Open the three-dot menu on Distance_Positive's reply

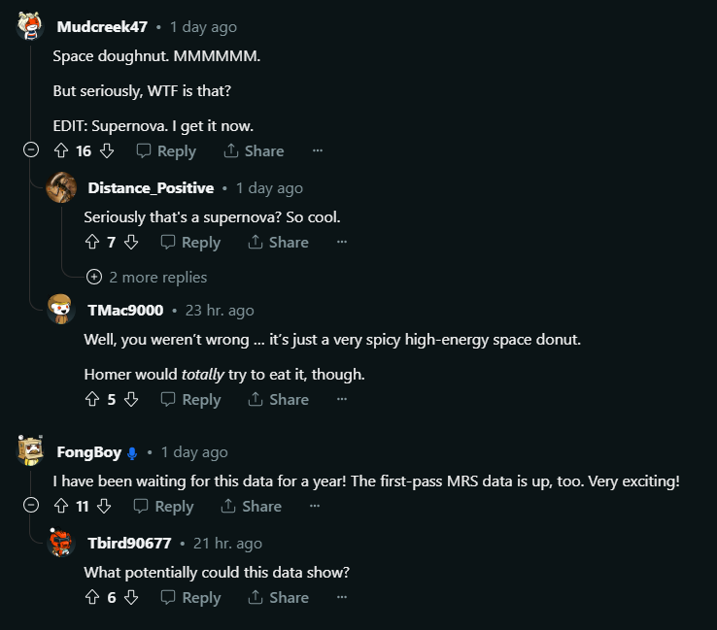pyautogui.click(x=341, y=242)
